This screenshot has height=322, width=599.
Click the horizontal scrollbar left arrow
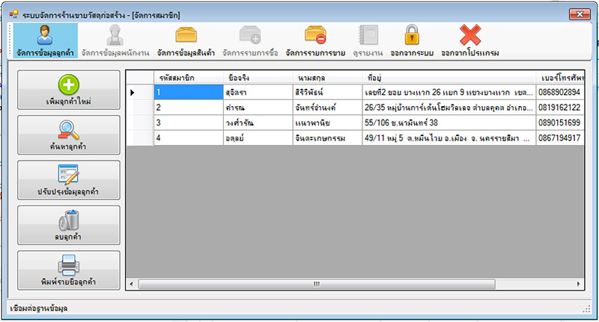pyautogui.click(x=133, y=284)
